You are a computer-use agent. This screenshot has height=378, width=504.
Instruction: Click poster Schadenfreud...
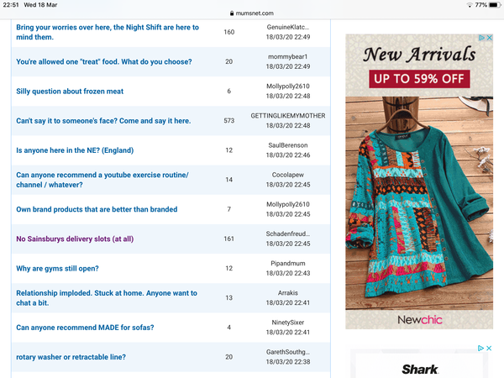coord(288,234)
